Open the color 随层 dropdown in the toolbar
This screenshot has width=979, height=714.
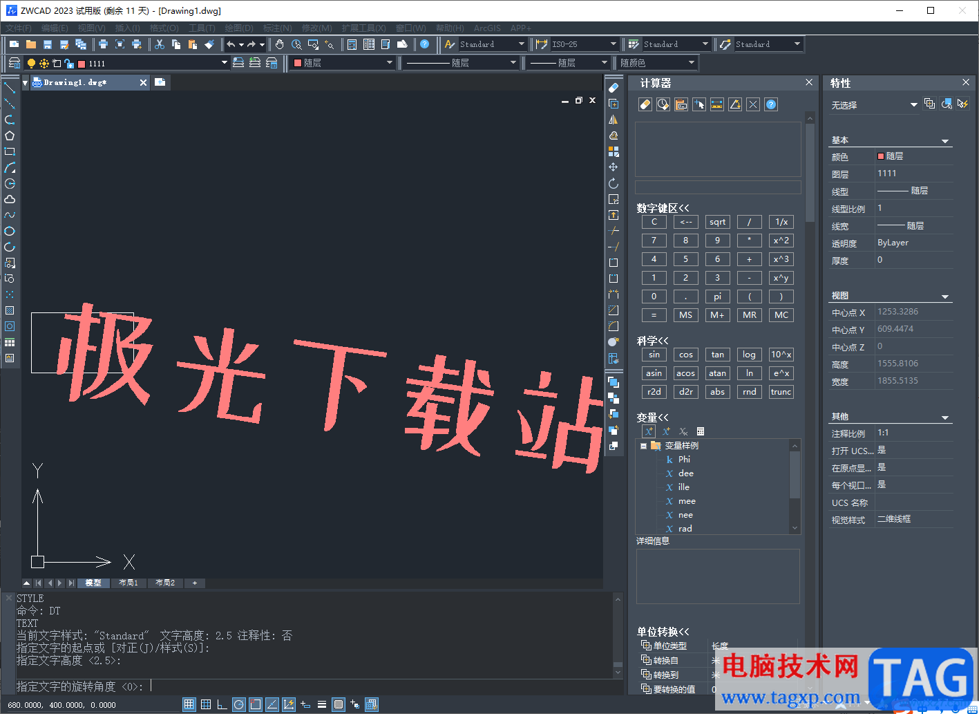[390, 63]
